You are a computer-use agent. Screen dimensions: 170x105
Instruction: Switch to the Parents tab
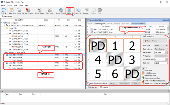[104, 87]
